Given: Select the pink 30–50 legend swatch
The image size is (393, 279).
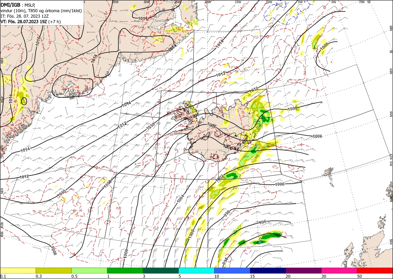Looking at the screenshot, I should (x=340, y=270).
